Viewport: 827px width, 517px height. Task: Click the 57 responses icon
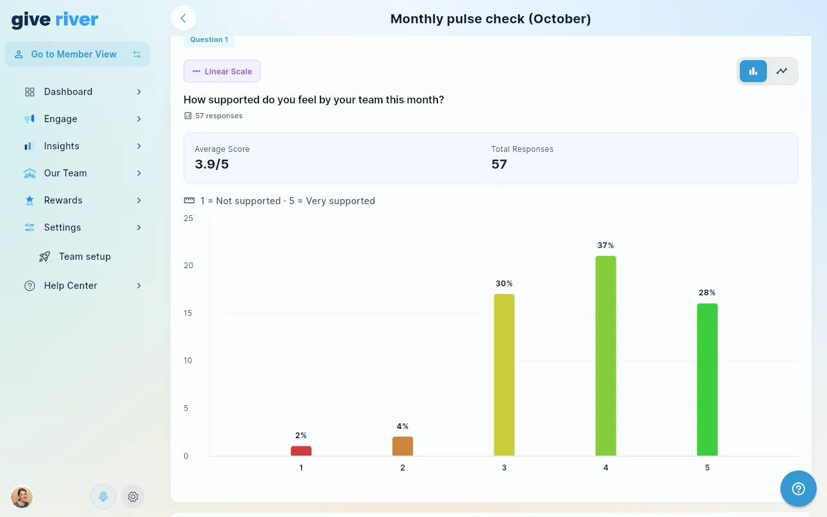(188, 116)
